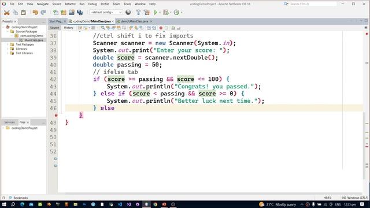Image resolution: width=370 pixels, height=208 pixels.
Task: Create a New File with toolbar icon
Action: [55, 12]
